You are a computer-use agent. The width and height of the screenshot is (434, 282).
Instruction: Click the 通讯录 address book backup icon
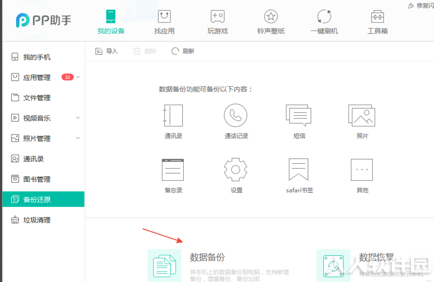pos(173,115)
